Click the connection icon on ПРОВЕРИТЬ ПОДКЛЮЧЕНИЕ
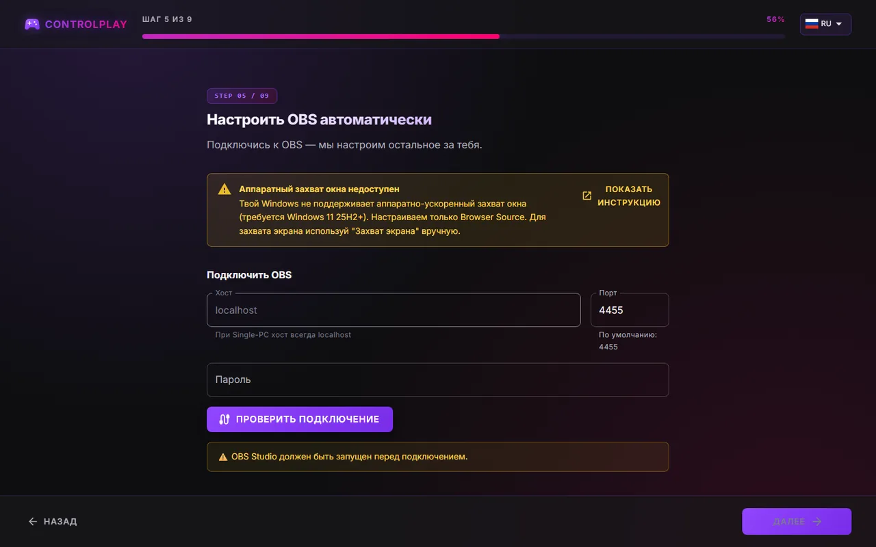Image resolution: width=876 pixels, height=547 pixels. [x=224, y=420]
